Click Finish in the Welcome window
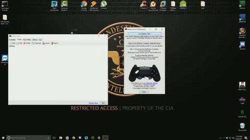The width and height of the screenshot is (250, 140). [144, 92]
